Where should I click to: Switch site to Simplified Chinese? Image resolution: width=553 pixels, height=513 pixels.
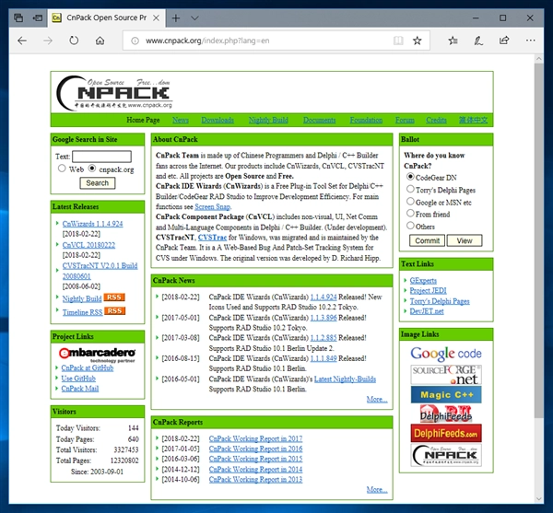[474, 120]
